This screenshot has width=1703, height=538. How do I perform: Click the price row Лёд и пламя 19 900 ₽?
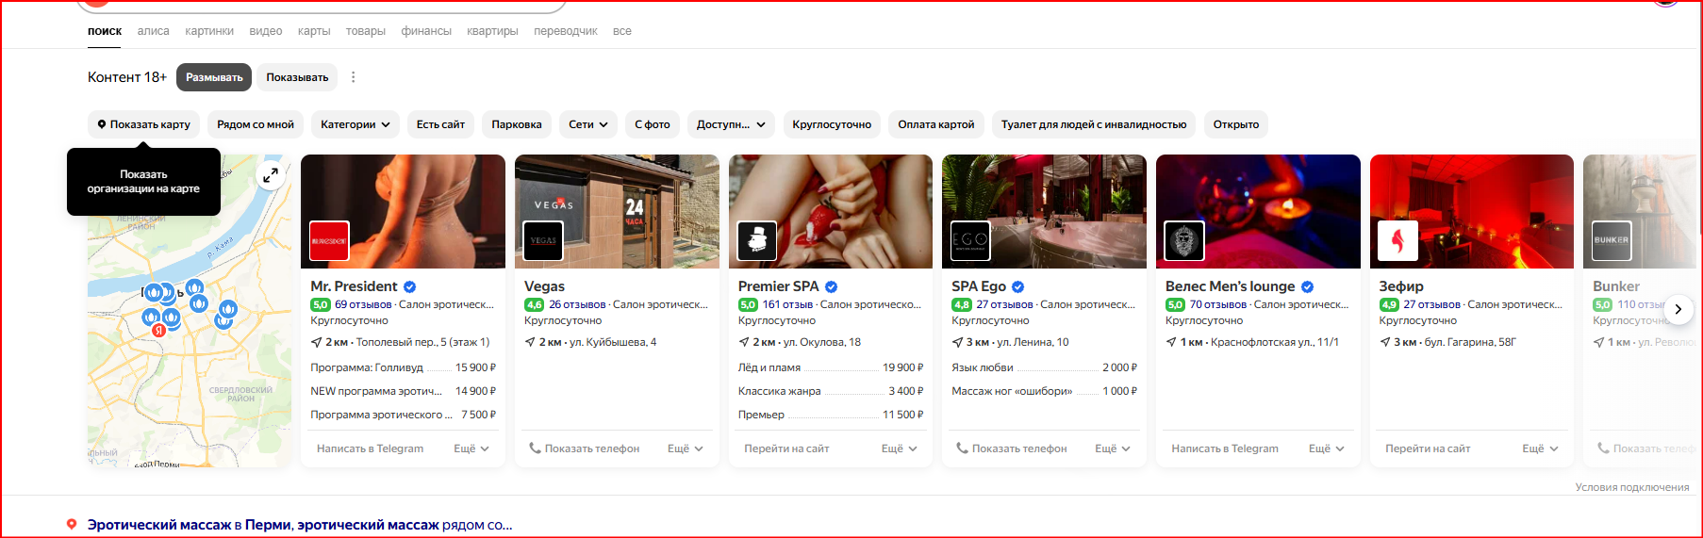tap(831, 367)
